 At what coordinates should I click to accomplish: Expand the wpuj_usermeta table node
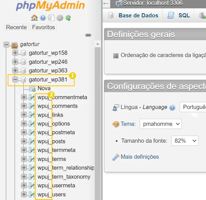pyautogui.click(x=24, y=185)
